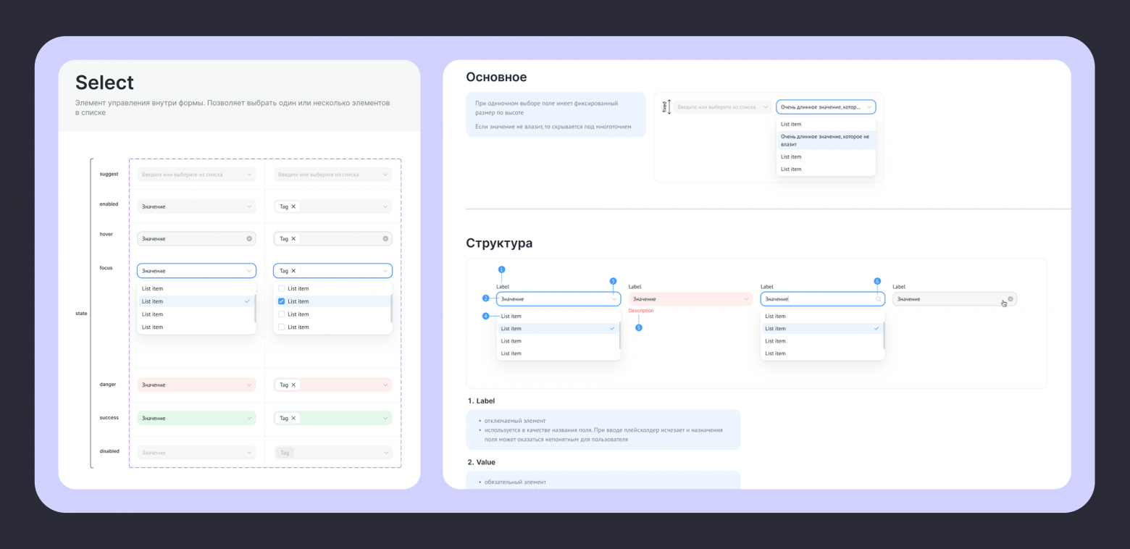This screenshot has height=549, width=1130.
Task: Check the topmost List item checkbox in the Tag list
Action: [x=282, y=288]
